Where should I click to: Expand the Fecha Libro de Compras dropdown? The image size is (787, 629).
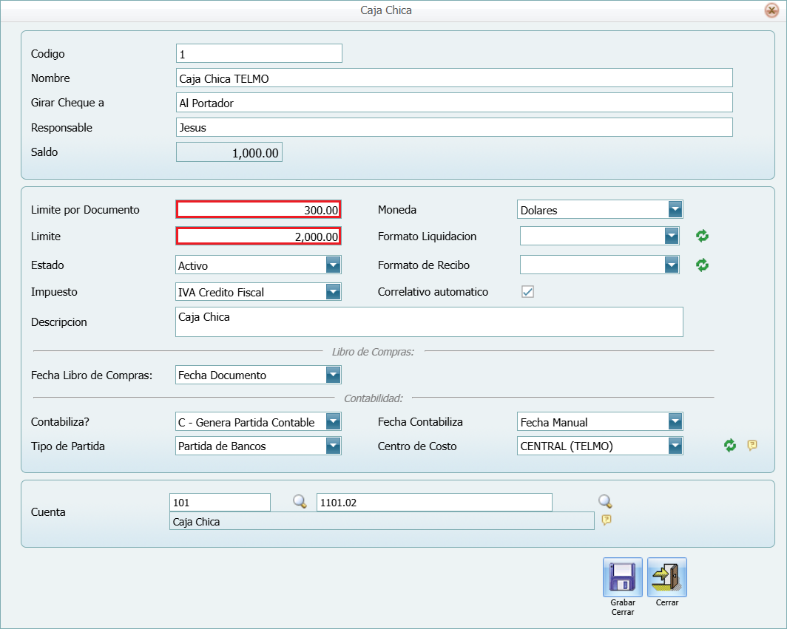click(333, 375)
